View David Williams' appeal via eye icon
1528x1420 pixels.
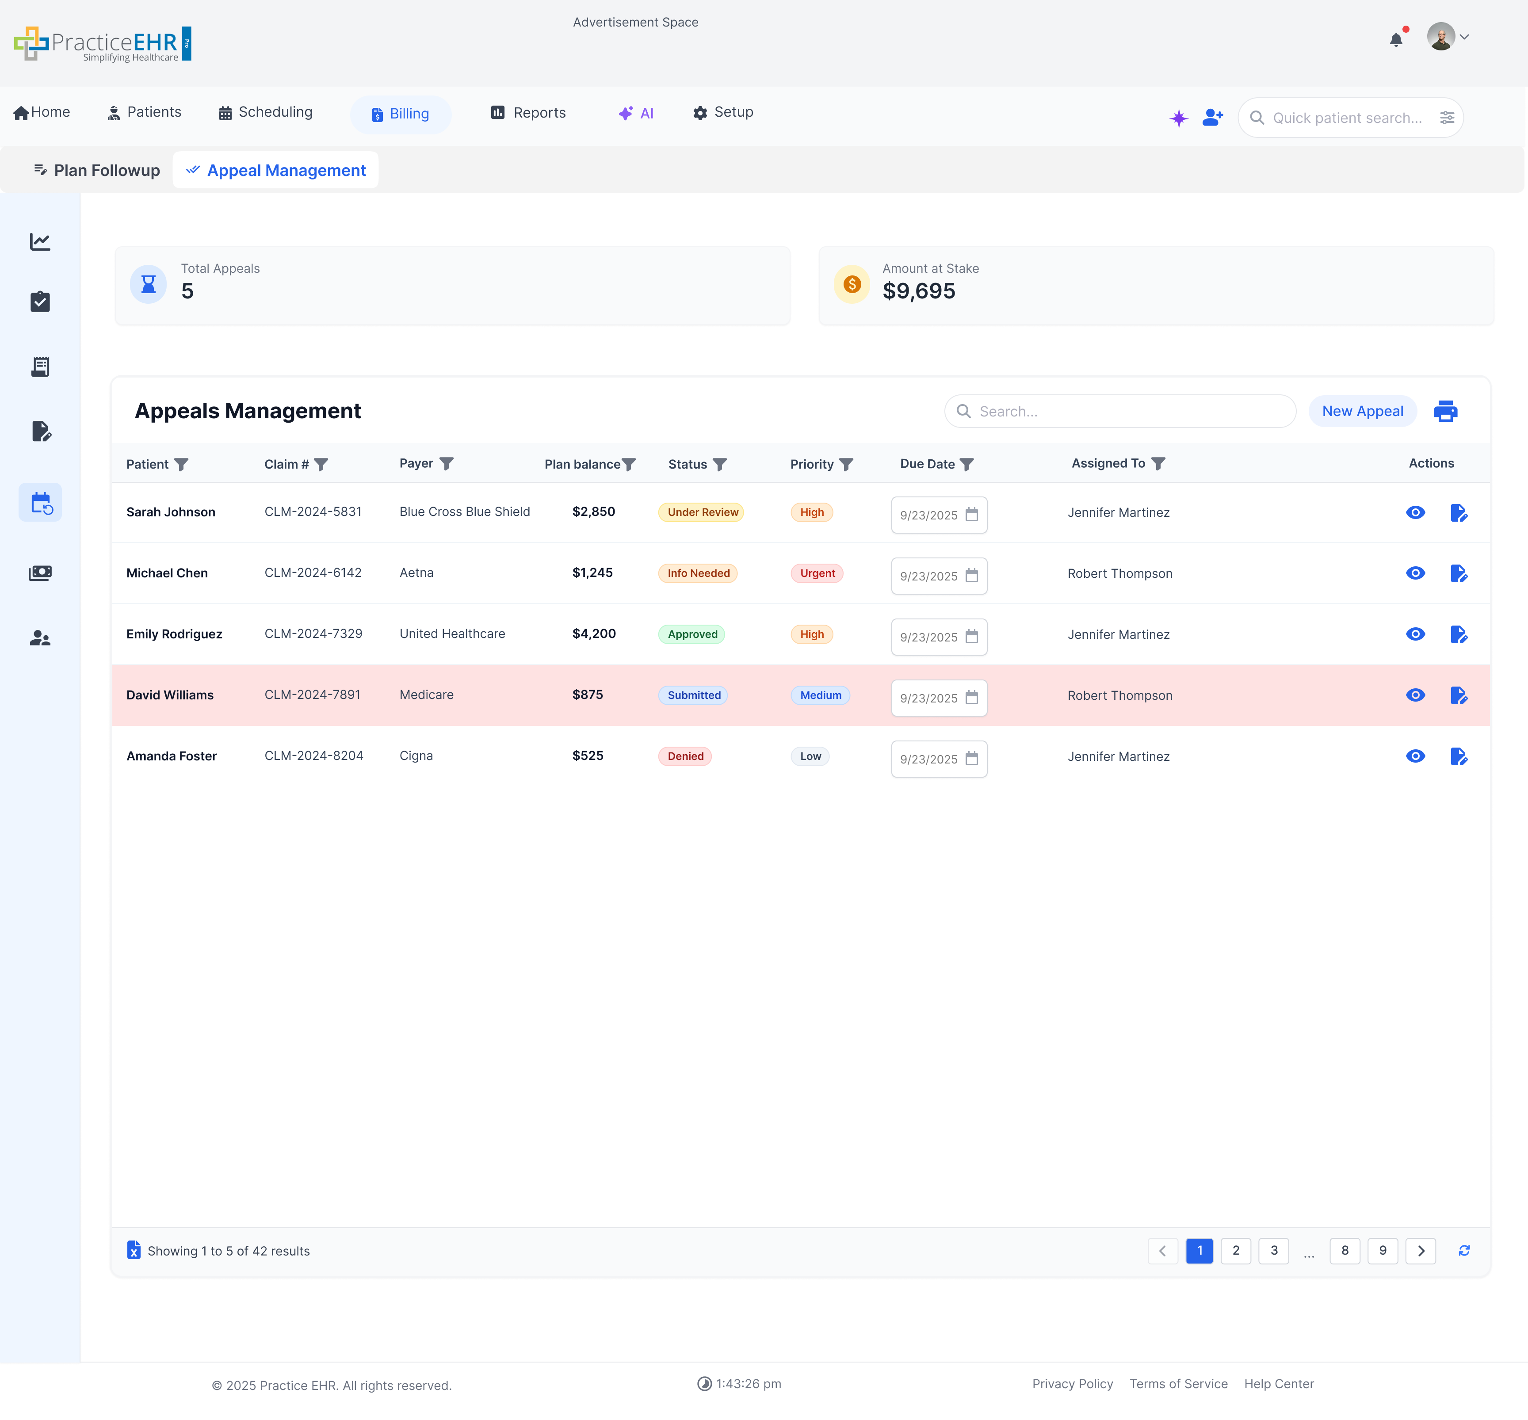click(1415, 695)
